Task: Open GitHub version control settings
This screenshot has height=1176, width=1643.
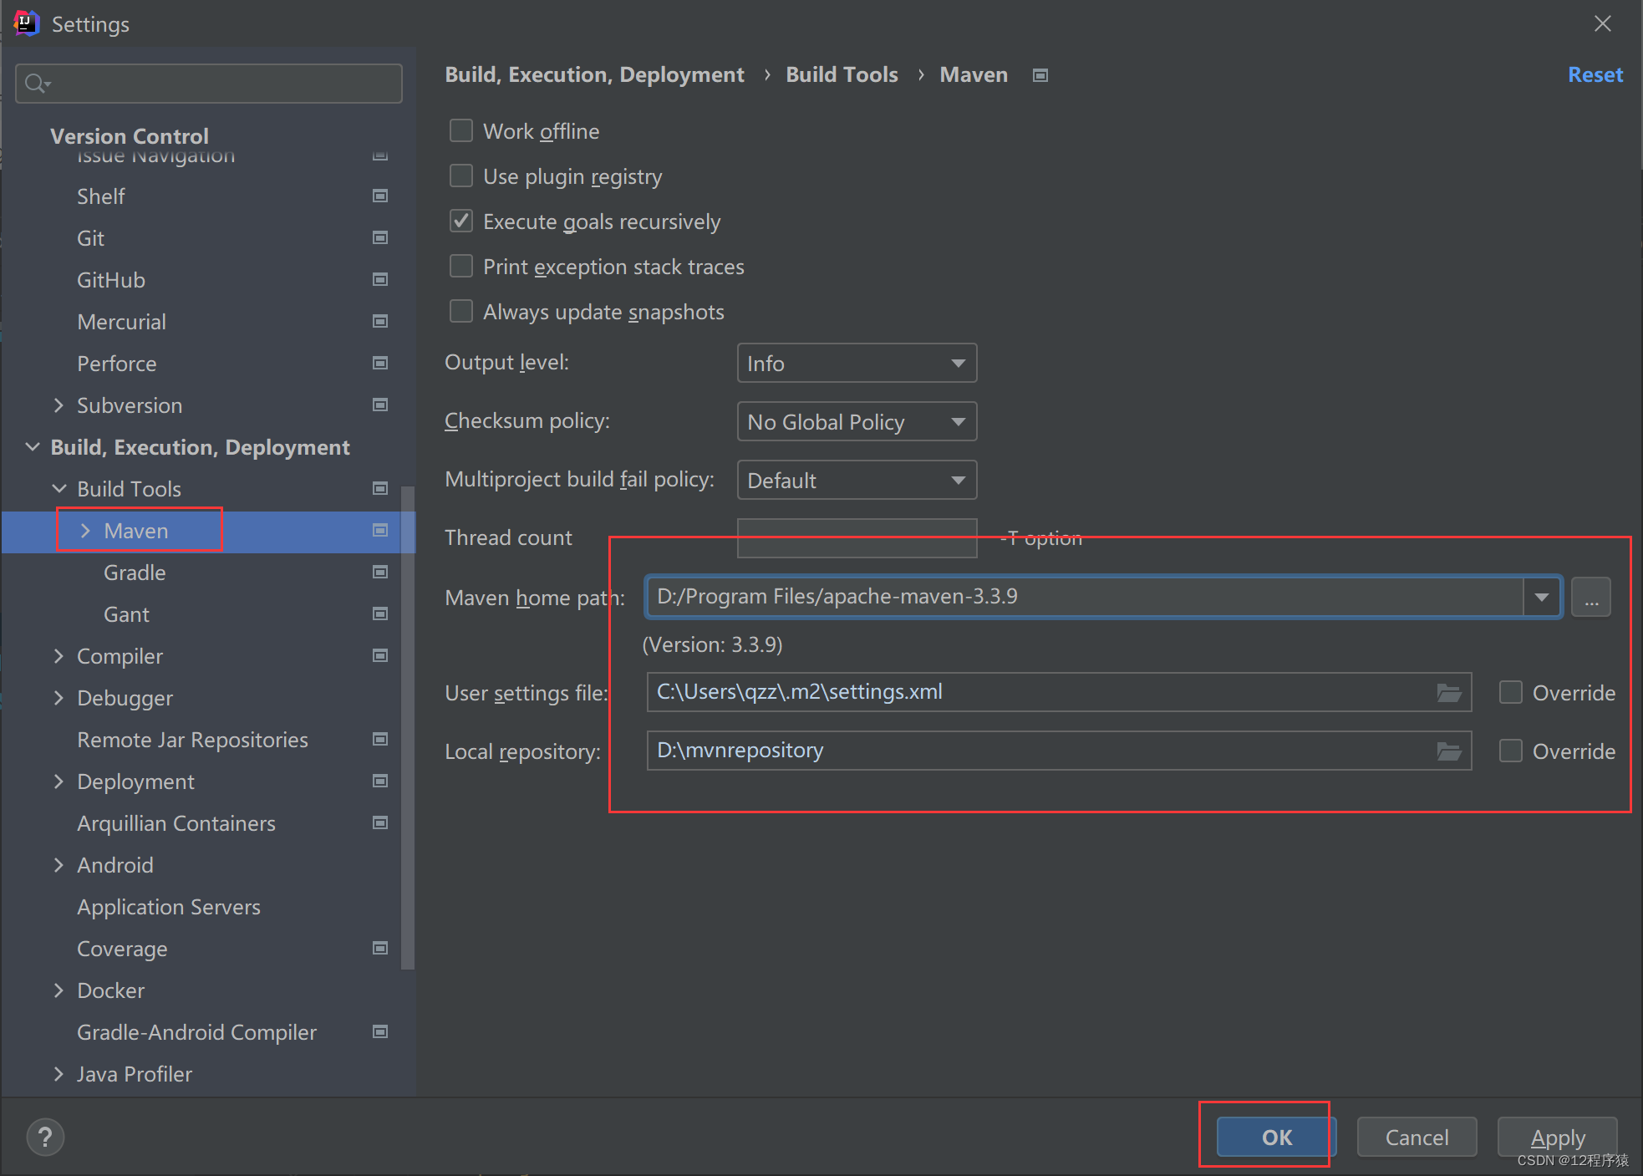Action: [x=111, y=280]
